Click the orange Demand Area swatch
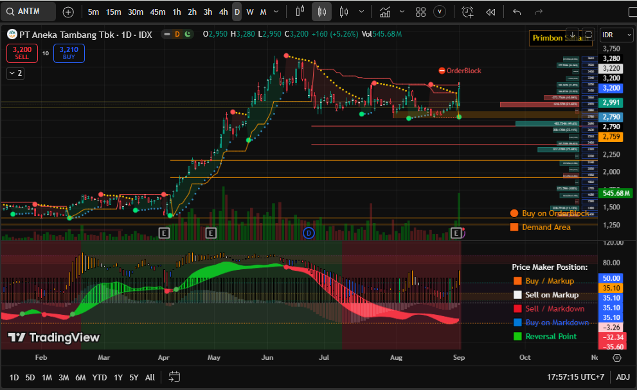This screenshot has width=637, height=390. (x=514, y=227)
